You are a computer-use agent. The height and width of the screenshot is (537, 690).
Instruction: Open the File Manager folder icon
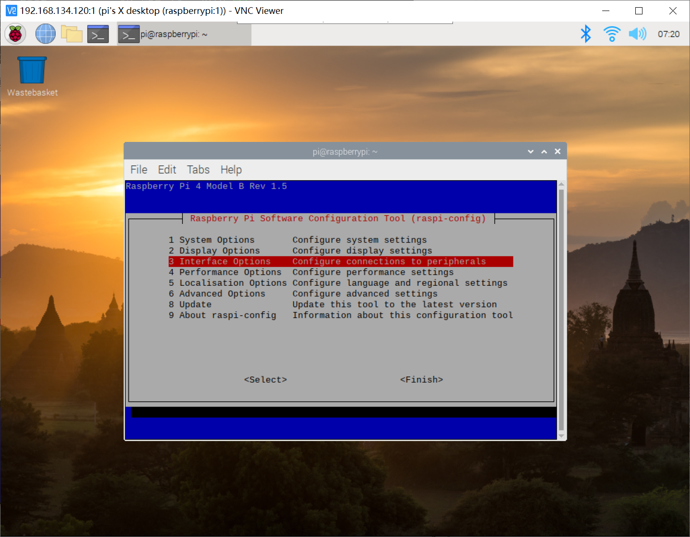72,34
